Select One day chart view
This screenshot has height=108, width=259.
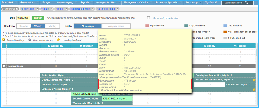pyautogui.click(x=24, y=26)
